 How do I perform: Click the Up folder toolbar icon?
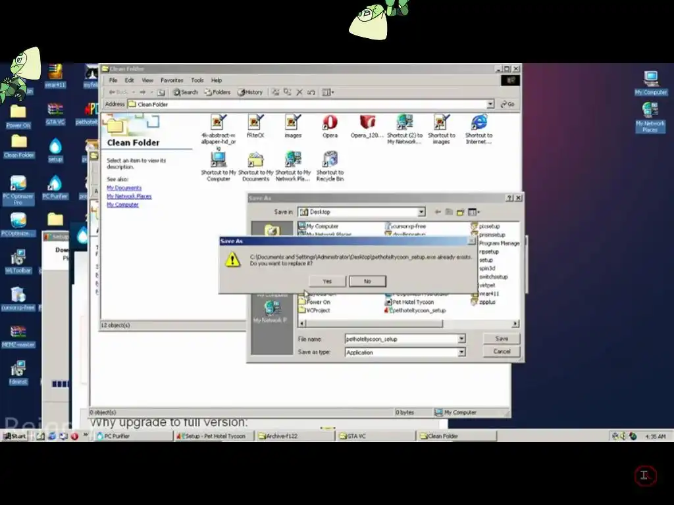161,92
